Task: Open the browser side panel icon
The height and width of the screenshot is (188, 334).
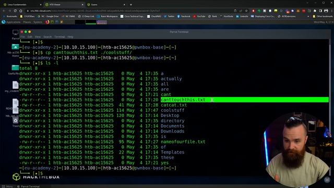Action: coord(320,10)
